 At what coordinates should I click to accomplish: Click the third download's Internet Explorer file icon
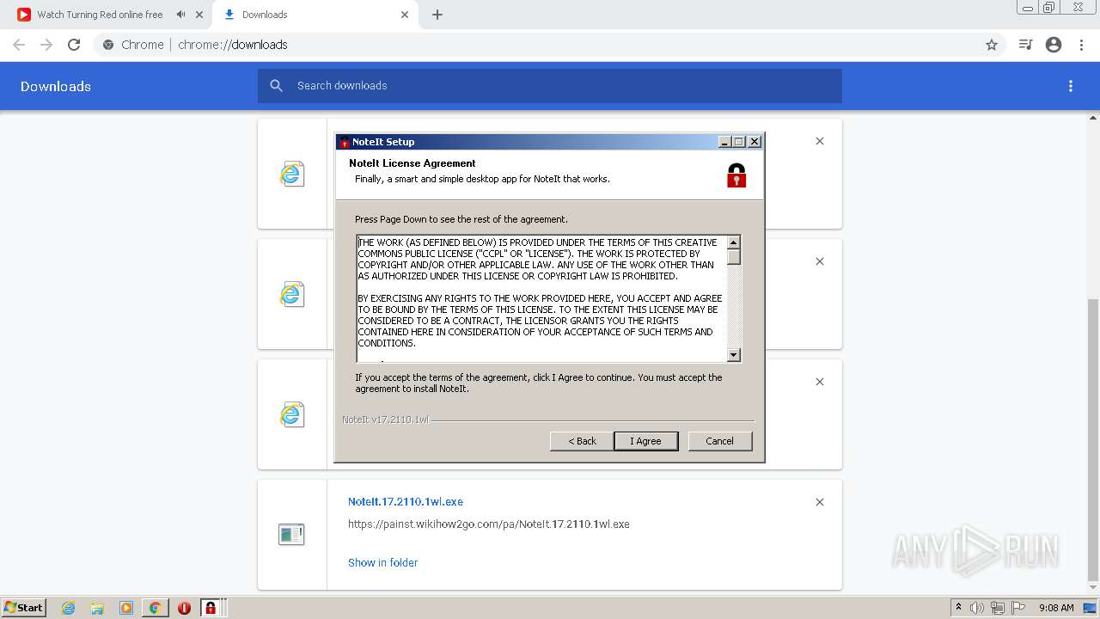(x=292, y=414)
